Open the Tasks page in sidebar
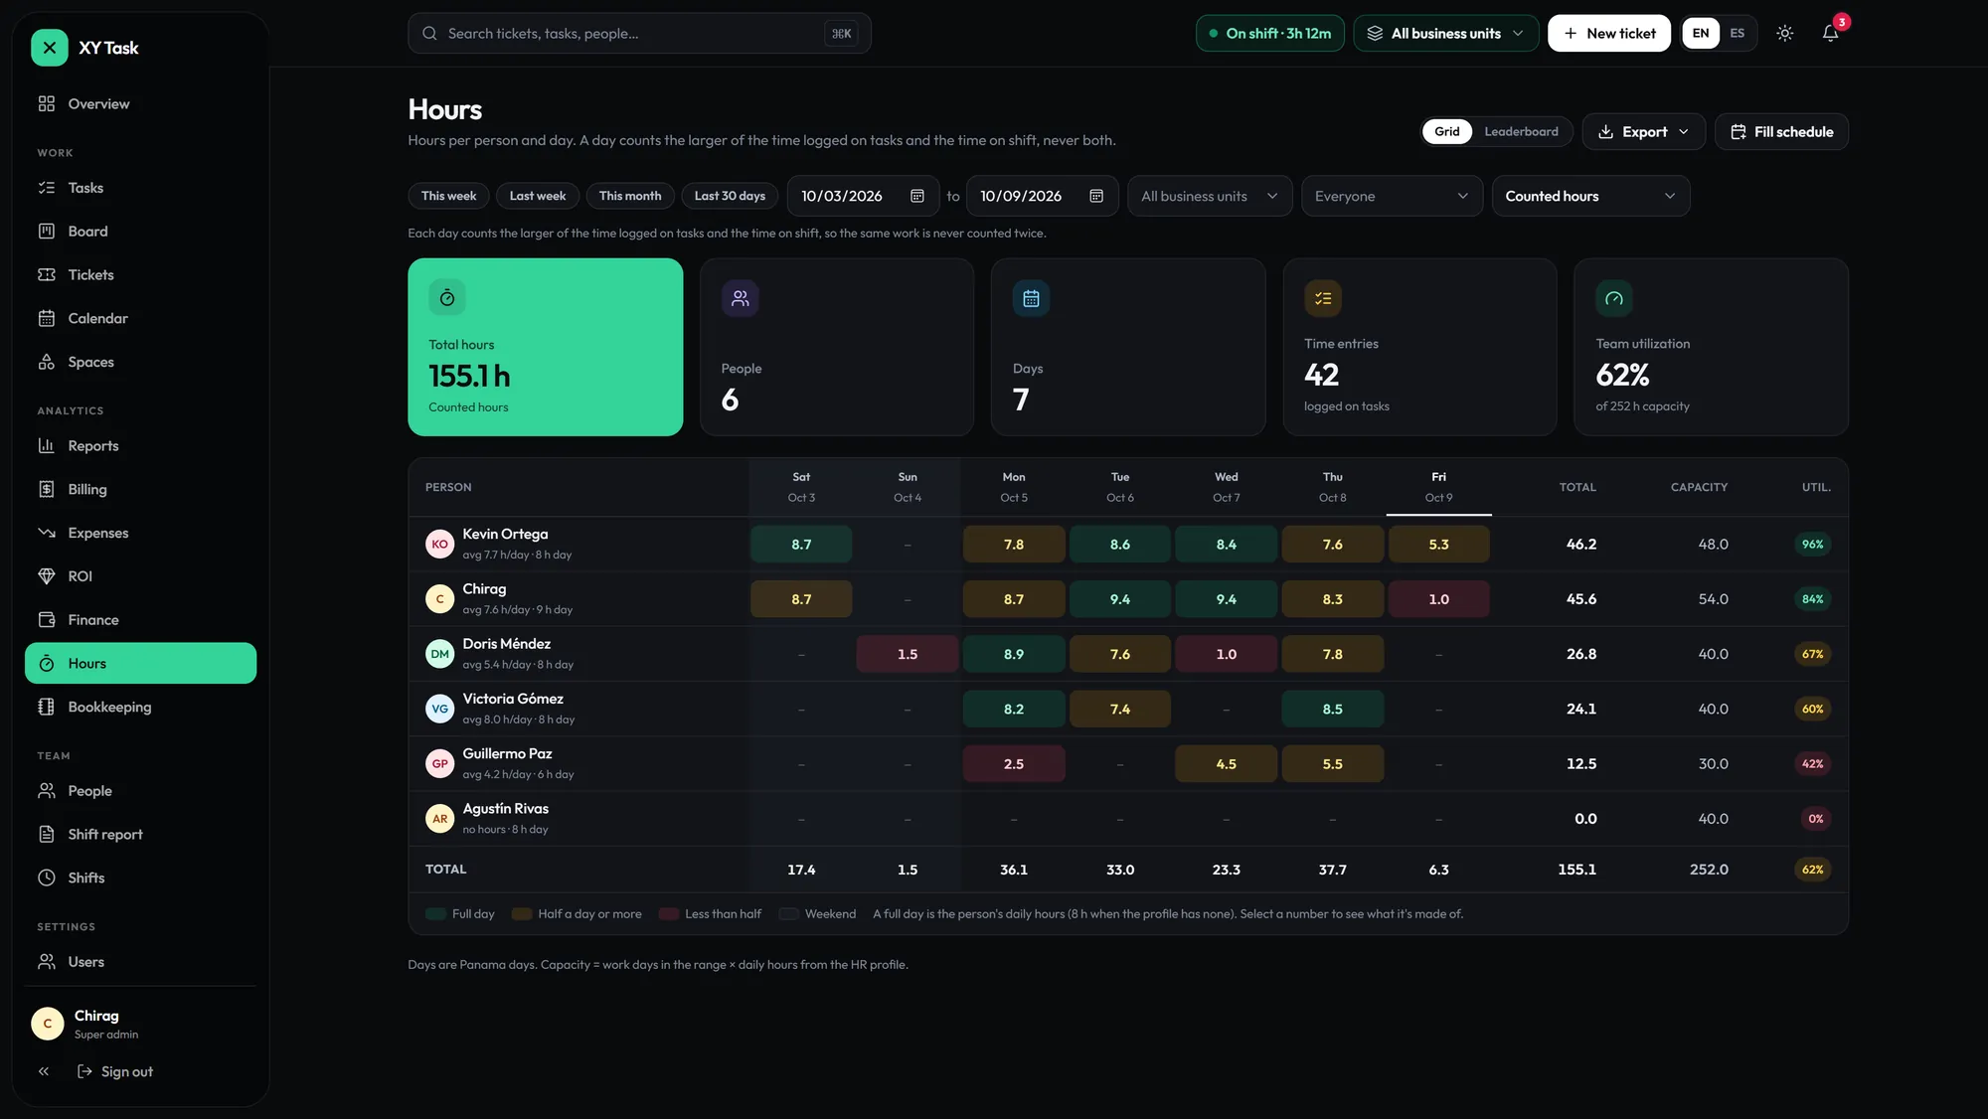Screen dimensions: 1988x1119 [x=140, y=188]
